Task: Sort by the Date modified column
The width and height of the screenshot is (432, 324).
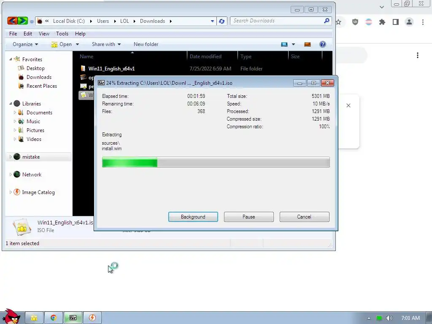Action: click(x=212, y=57)
